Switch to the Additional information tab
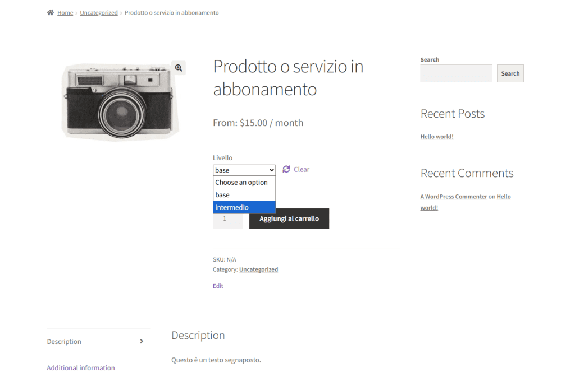Image resolution: width=575 pixels, height=377 pixels. 80,367
